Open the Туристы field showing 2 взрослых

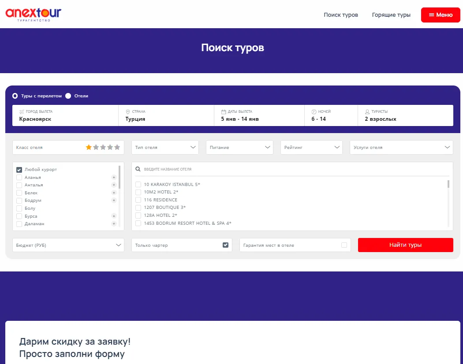(405, 115)
